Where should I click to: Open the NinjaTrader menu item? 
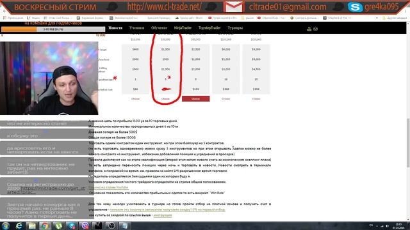183,27
